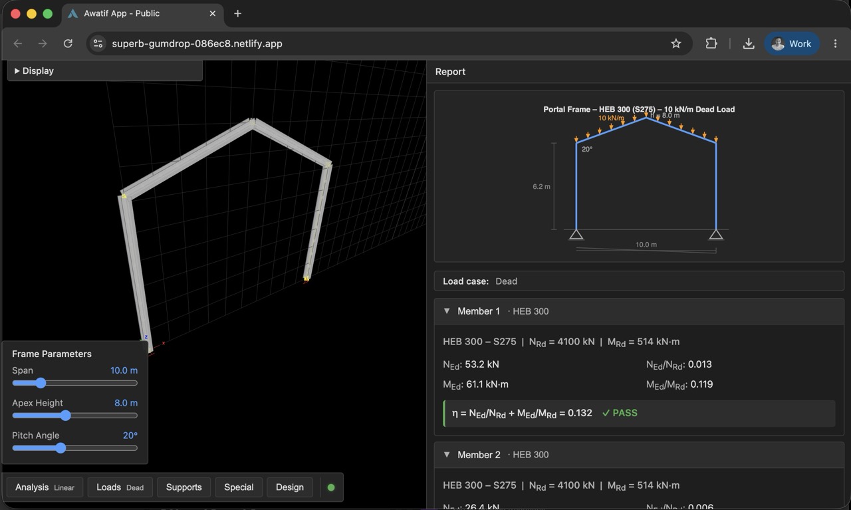
Task: Click the η = 0.132 PASS result
Action: coord(639,413)
